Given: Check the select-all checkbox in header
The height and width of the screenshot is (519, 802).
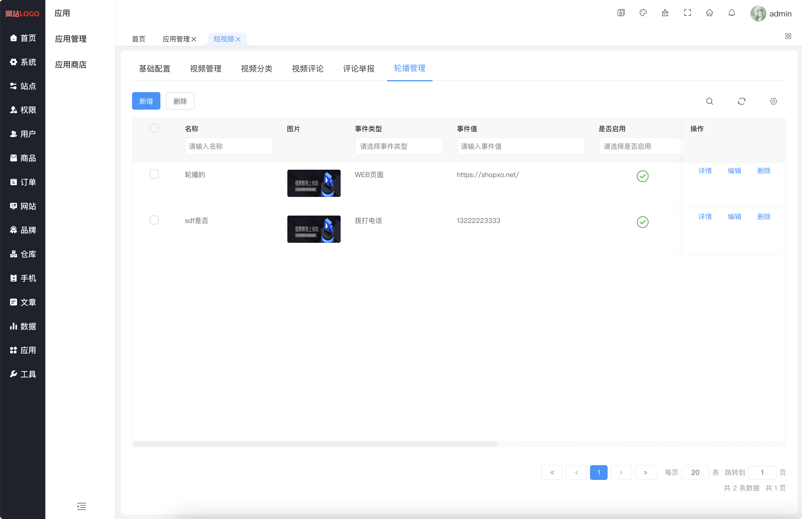Looking at the screenshot, I should click(x=154, y=128).
